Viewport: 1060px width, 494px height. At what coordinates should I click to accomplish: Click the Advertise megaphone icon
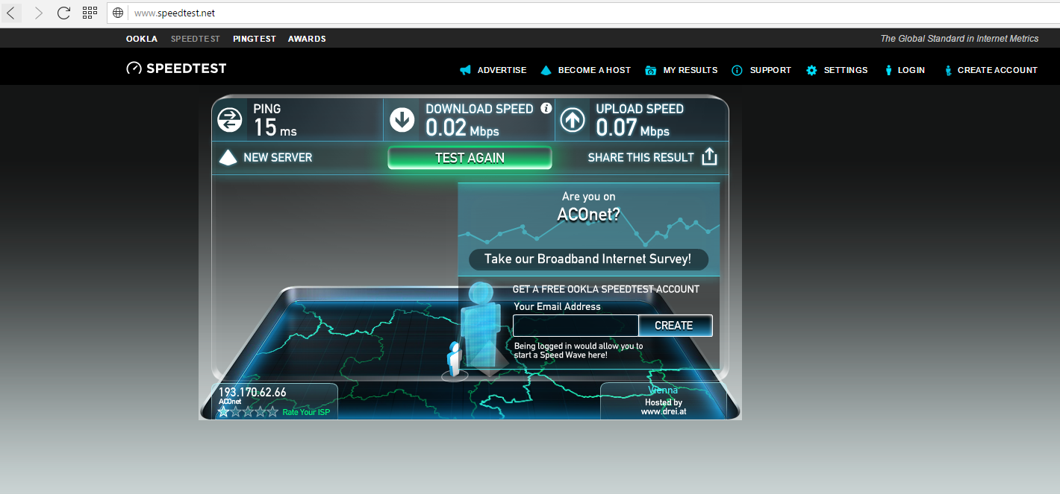coord(465,70)
